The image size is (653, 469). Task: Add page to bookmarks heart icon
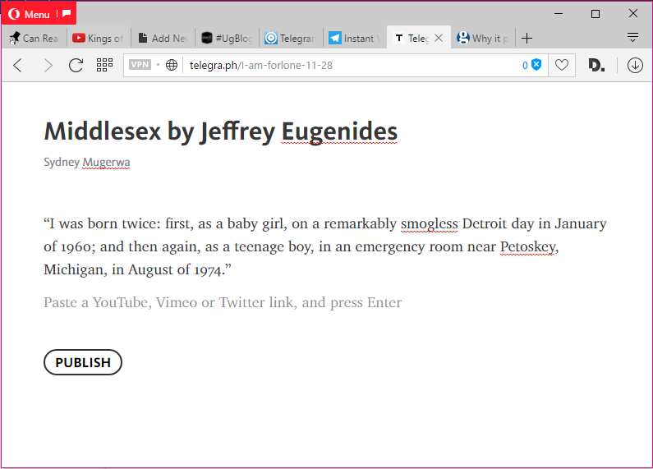point(561,65)
